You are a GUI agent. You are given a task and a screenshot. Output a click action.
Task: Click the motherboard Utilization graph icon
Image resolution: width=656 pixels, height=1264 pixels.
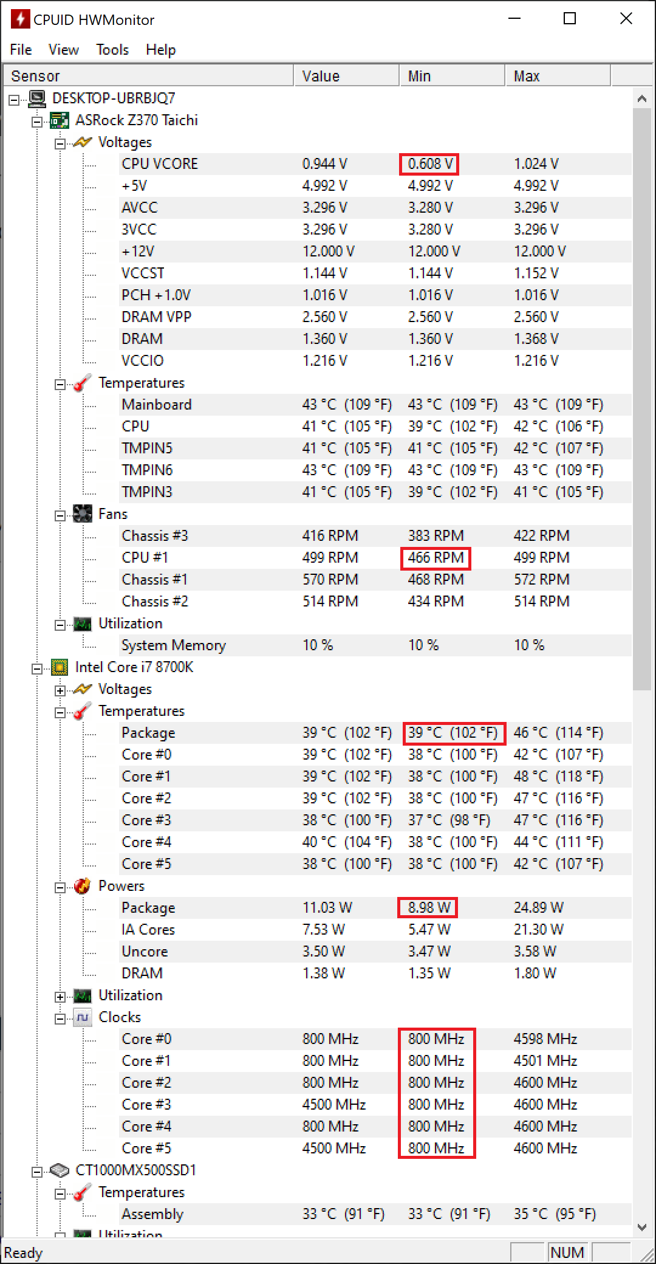pos(83,623)
